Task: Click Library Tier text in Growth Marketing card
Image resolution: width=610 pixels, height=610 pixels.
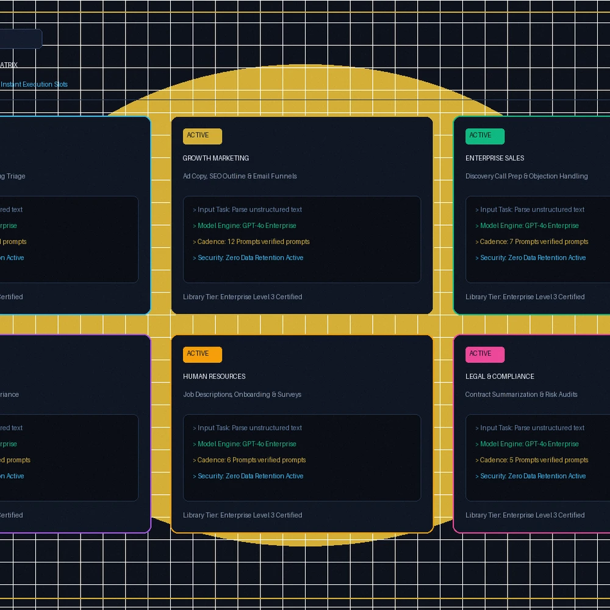Action: (x=242, y=297)
